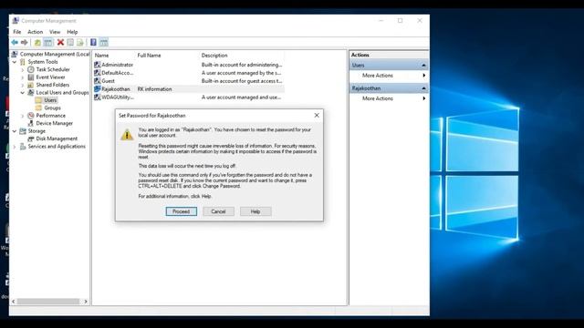584x328 pixels.
Task: Click the tree pane horizontal scrollbar thumb
Action: coord(48,302)
